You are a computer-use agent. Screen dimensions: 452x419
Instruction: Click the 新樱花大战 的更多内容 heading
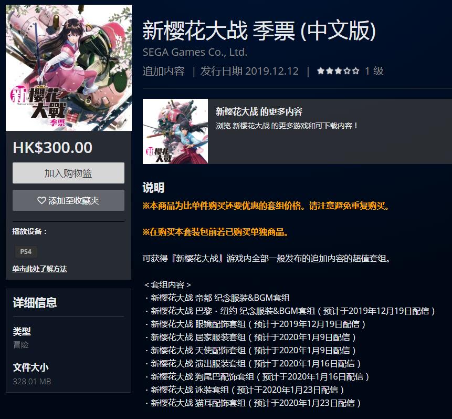(259, 111)
